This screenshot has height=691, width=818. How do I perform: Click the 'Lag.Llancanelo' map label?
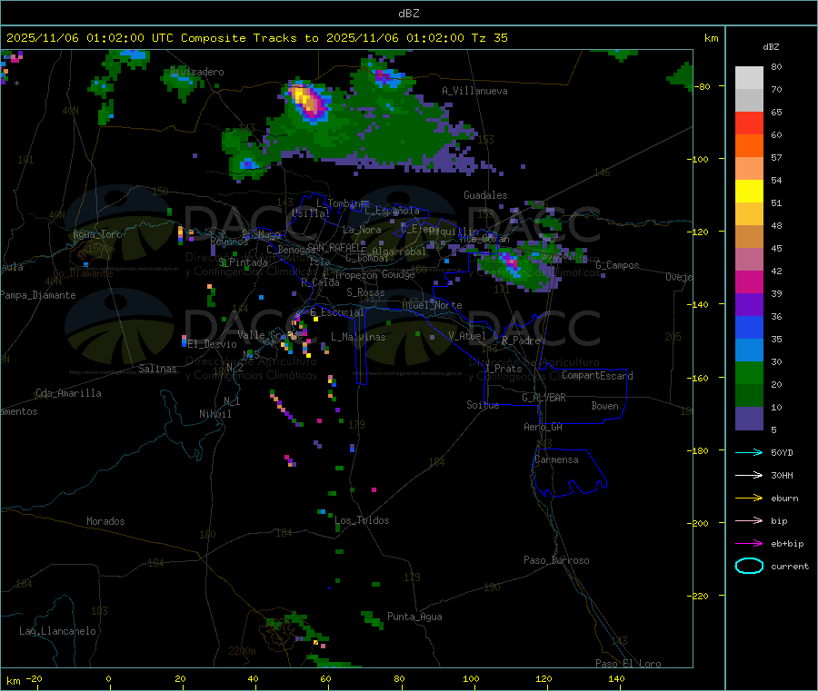coord(58,631)
